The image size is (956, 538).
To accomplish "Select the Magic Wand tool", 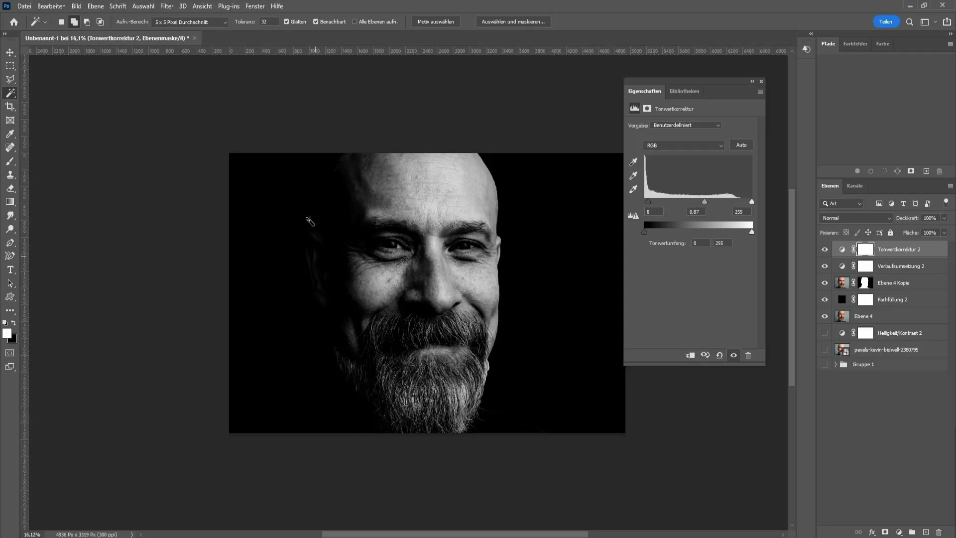I will tap(10, 93).
